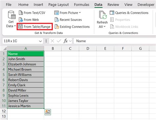
Task: Click the Workbook Links command
Action: tap(124, 26)
